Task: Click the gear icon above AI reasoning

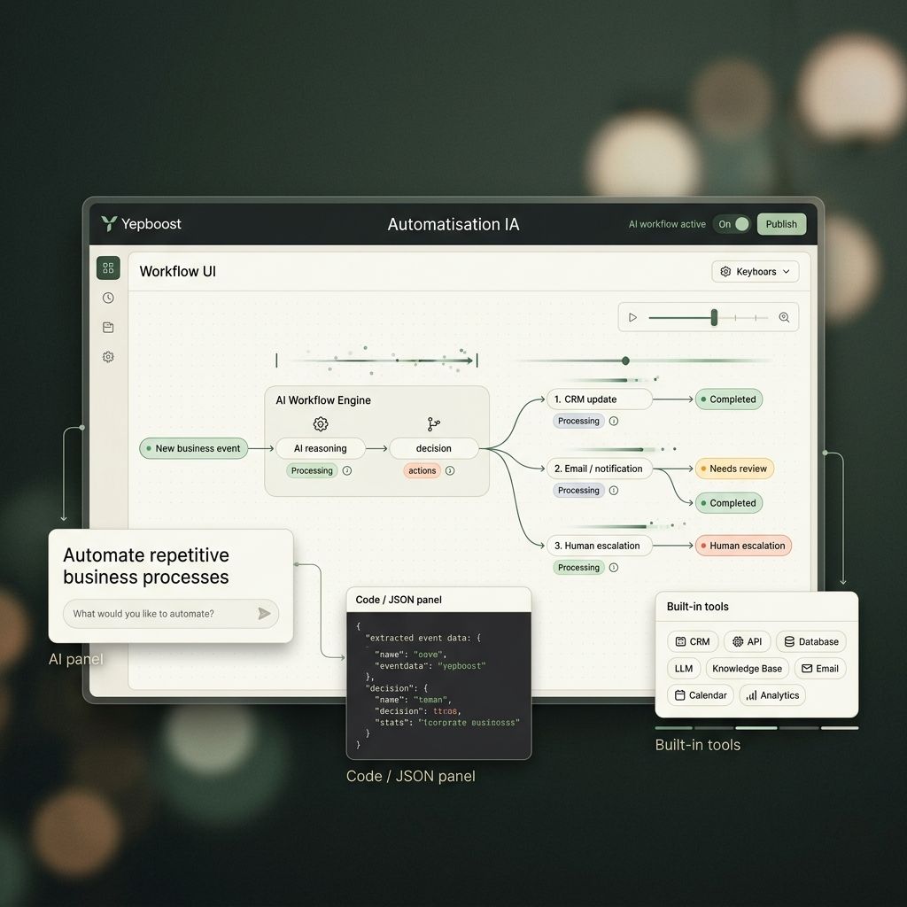Action: click(x=321, y=424)
